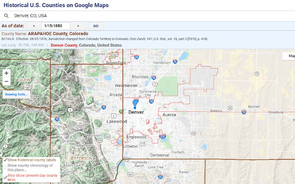Click the I-76 shield near Henderson
295x184 pixels.
(x=175, y=61)
